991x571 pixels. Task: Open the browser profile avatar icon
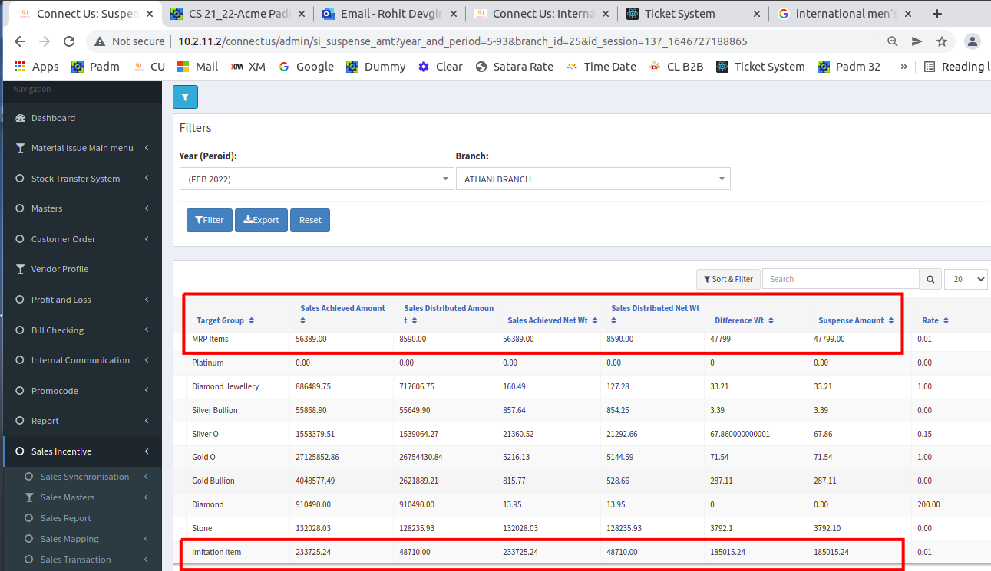coord(973,41)
